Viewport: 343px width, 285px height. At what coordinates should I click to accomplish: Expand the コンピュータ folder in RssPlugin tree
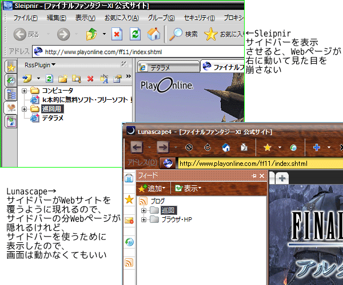[x=24, y=91]
